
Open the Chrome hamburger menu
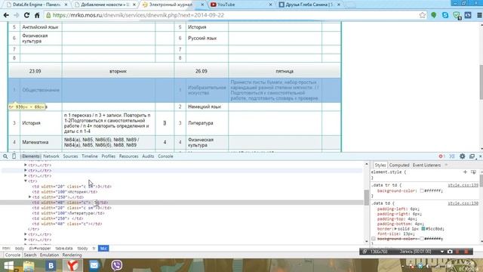[x=479, y=15]
